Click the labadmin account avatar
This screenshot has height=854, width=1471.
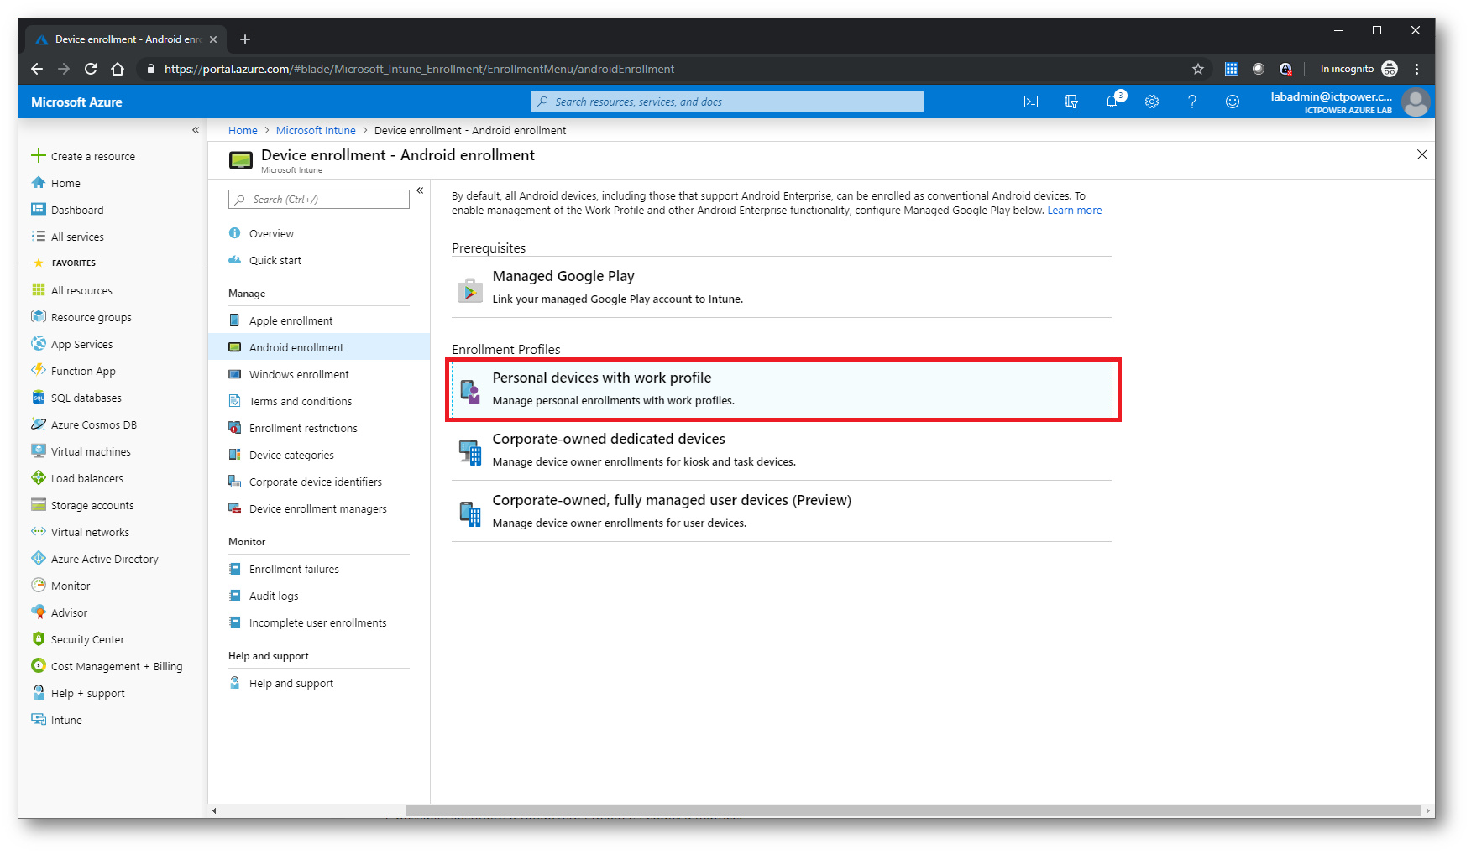(x=1416, y=102)
